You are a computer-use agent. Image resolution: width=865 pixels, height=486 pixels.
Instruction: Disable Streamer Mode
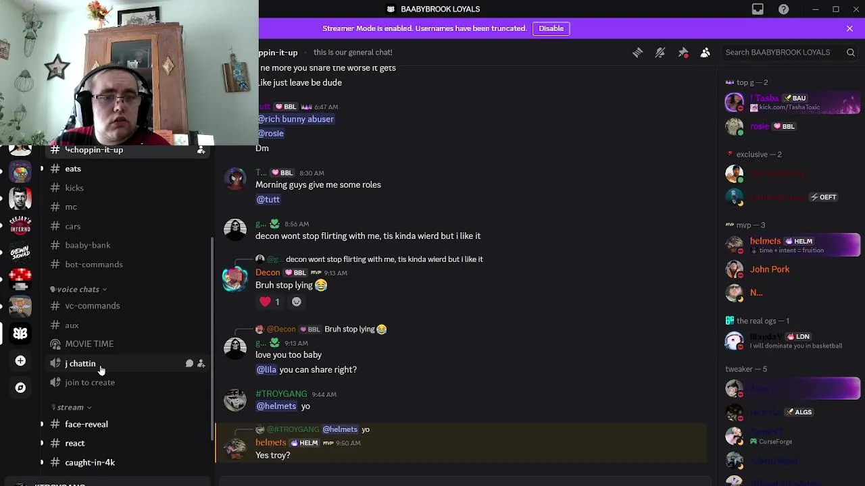[x=551, y=28]
